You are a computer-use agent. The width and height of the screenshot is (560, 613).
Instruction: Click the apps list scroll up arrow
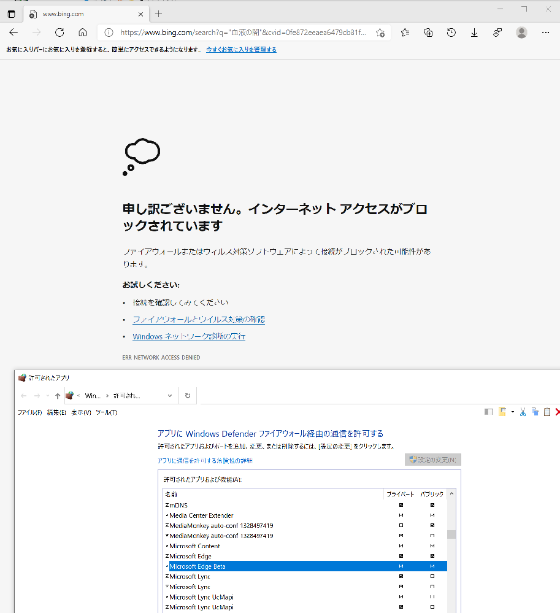tap(451, 494)
